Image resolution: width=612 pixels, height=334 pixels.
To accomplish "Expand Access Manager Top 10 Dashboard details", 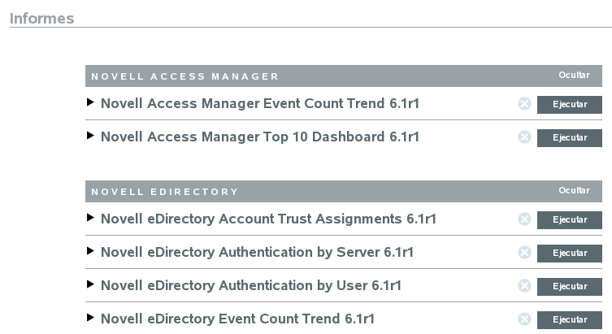I will [x=90, y=137].
